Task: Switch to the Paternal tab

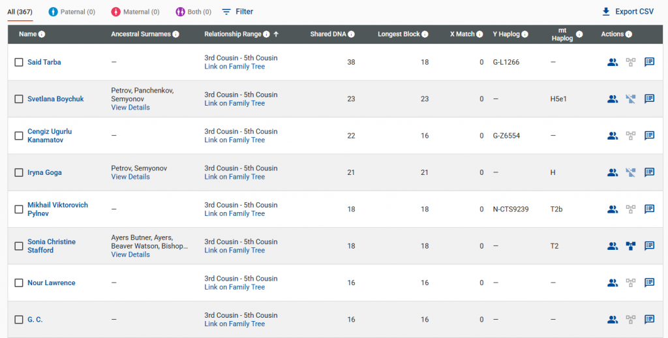Action: click(x=72, y=12)
